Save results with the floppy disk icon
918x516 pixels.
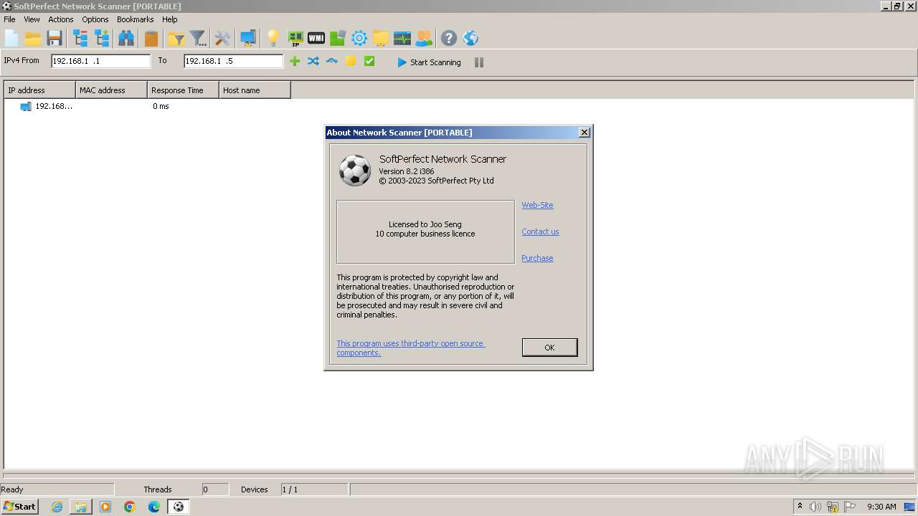[x=55, y=38]
